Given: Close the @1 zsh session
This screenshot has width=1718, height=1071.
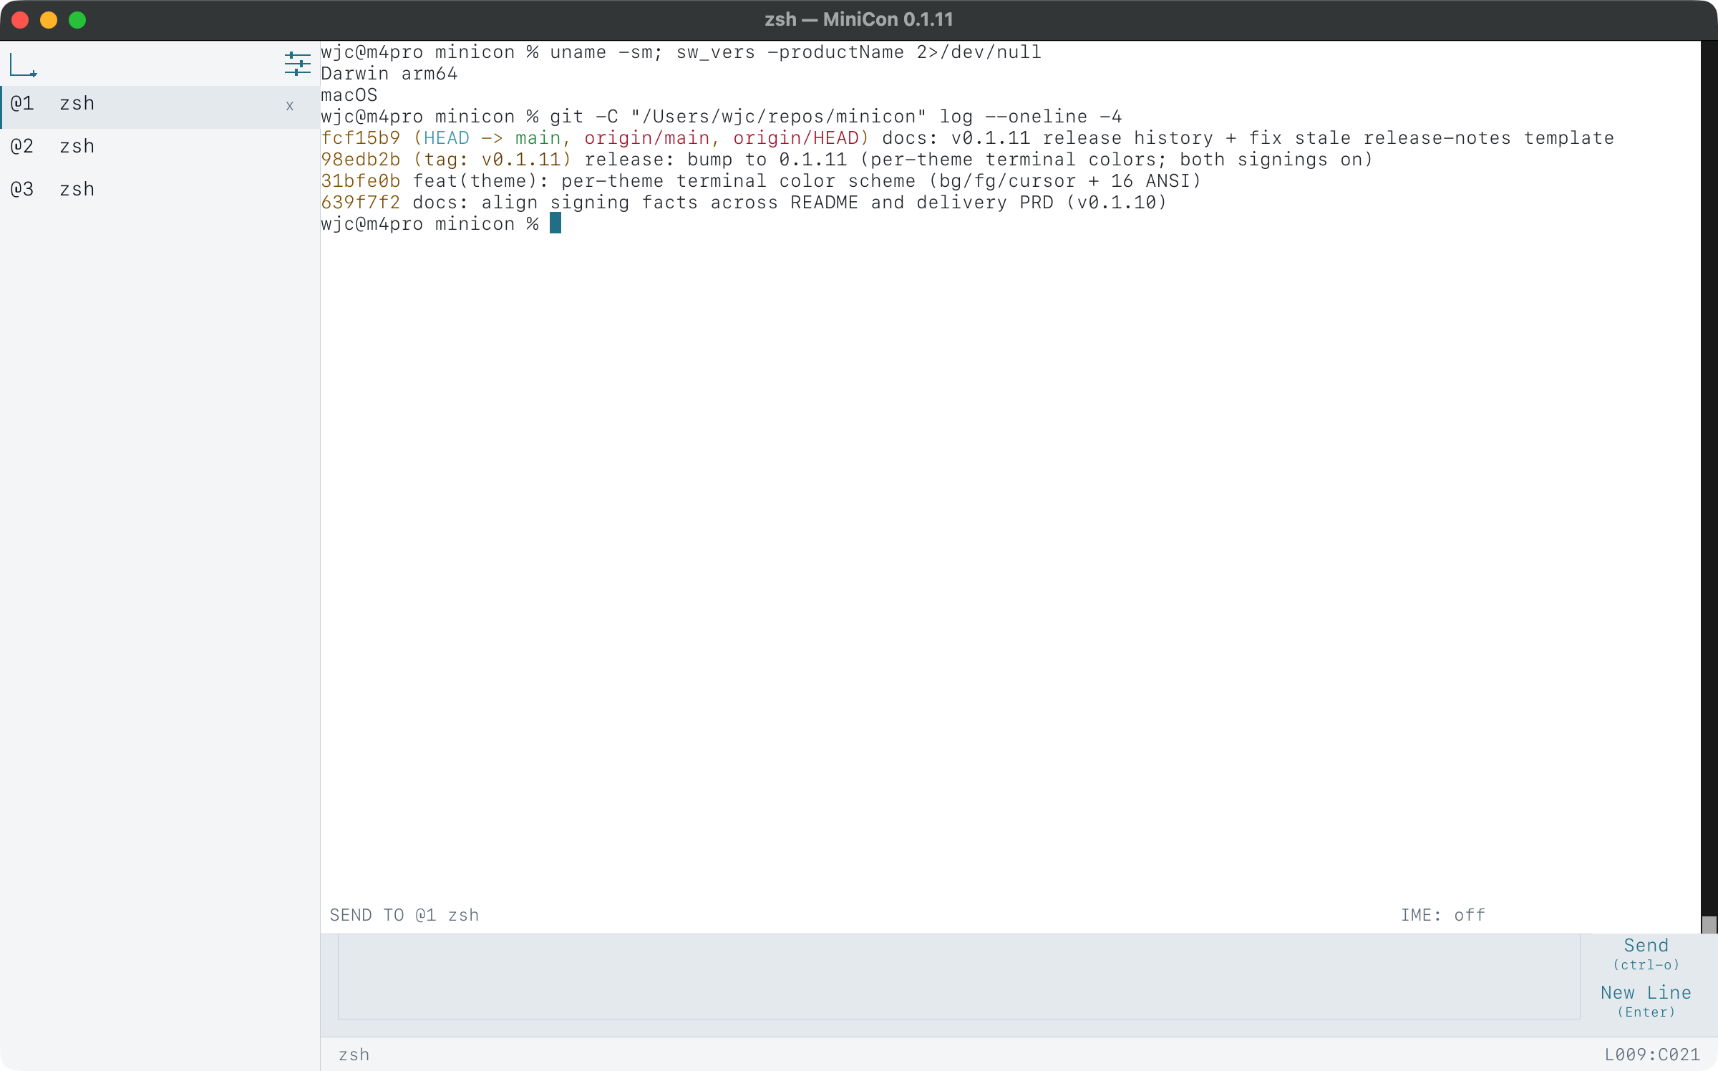Looking at the screenshot, I should coord(290,106).
